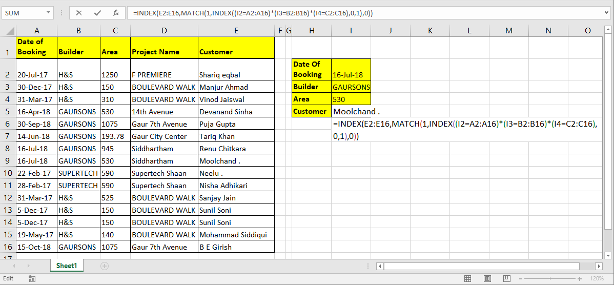
Task: Click the 'Project Name' header cell
Action: [164, 47]
